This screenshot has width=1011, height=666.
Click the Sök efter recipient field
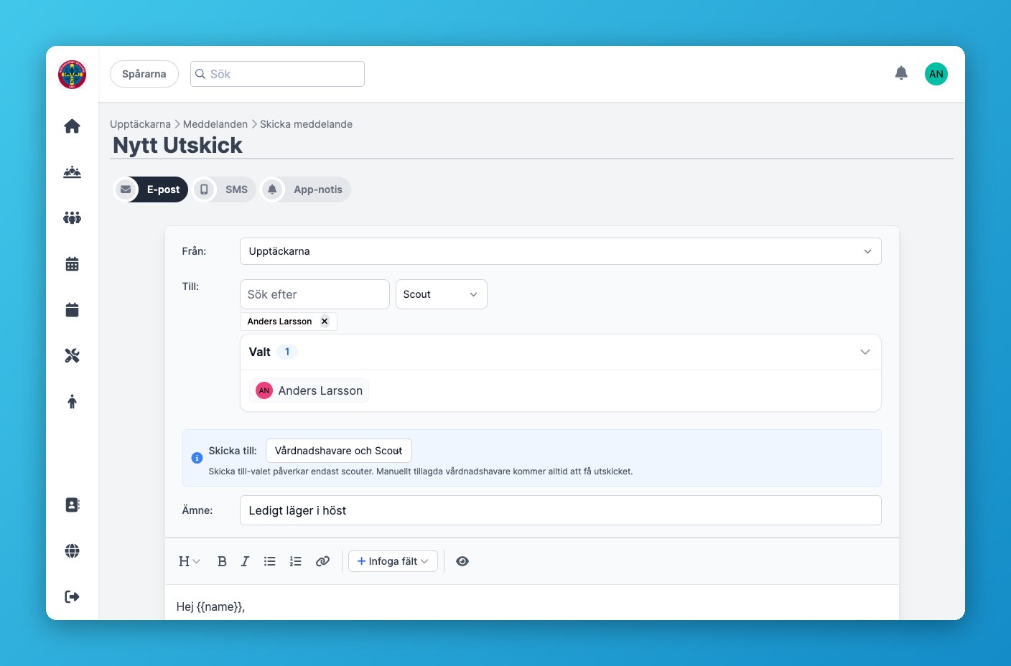pos(315,294)
